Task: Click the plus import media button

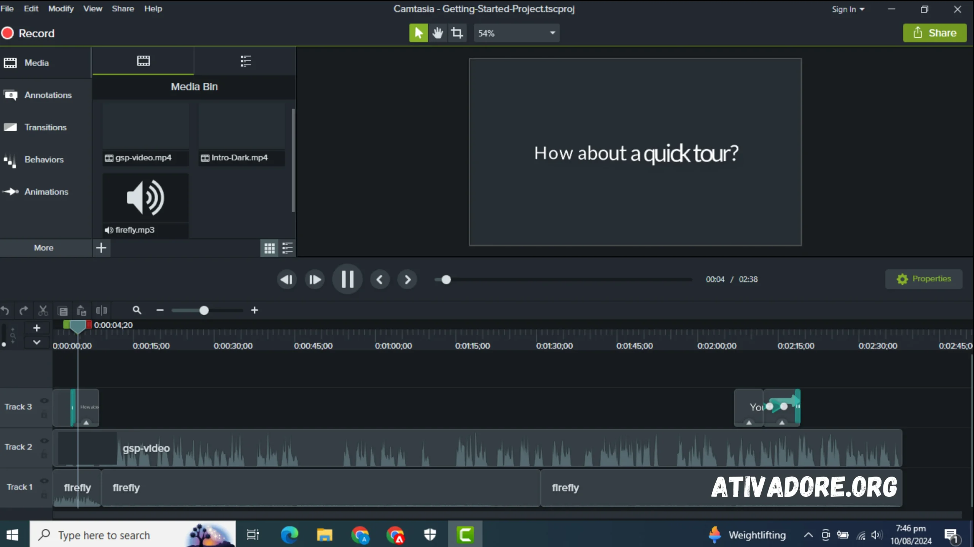Action: click(x=101, y=248)
